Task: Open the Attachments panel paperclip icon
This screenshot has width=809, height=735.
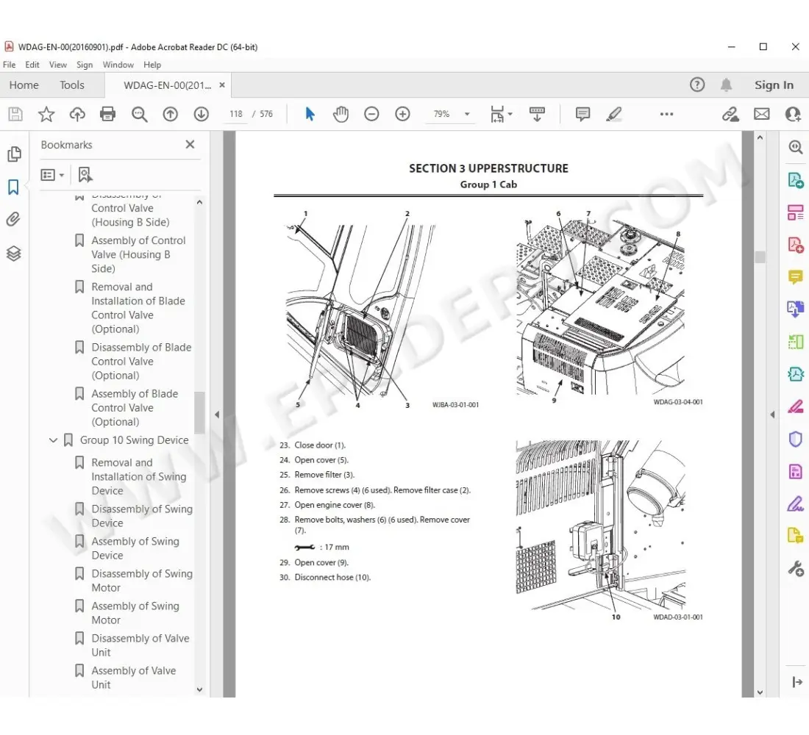Action: tap(13, 220)
